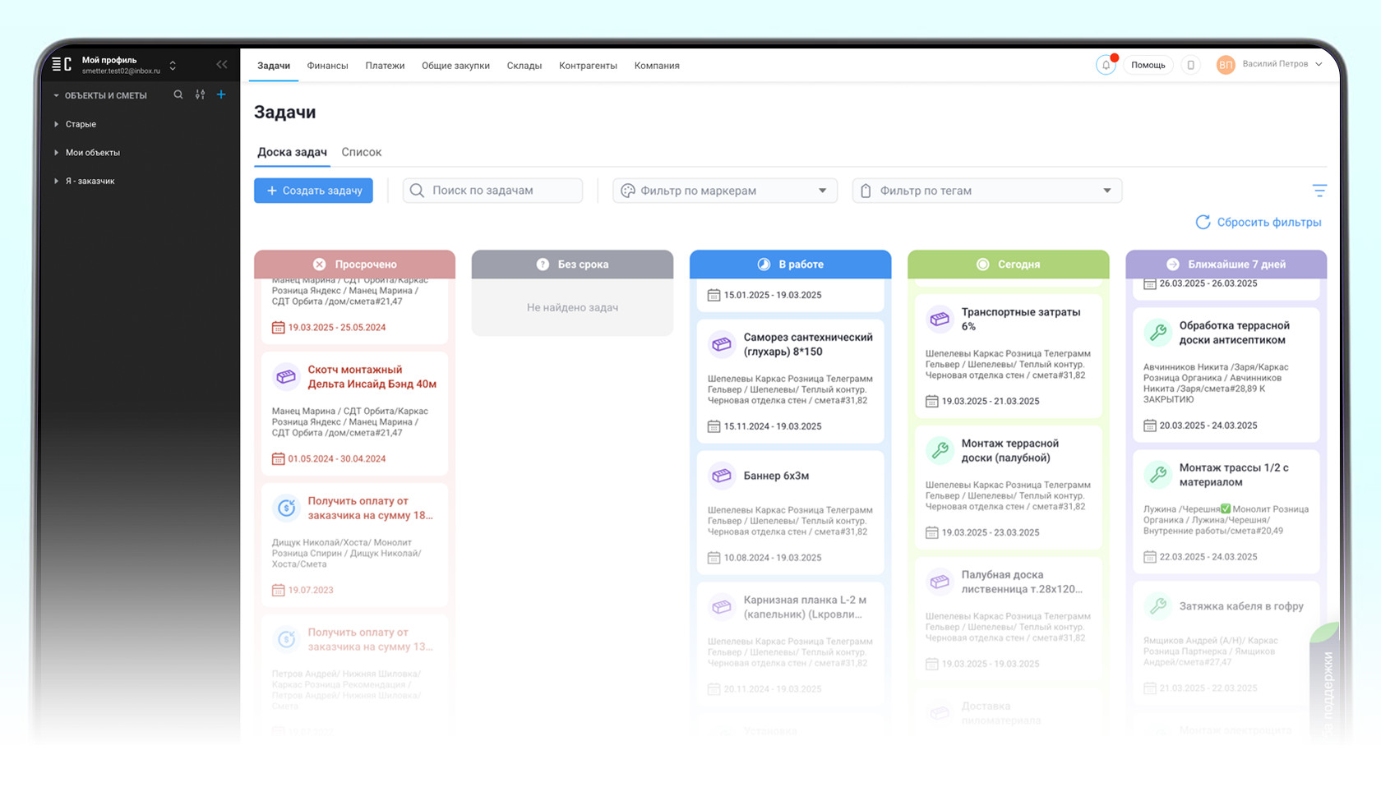This screenshot has width=1381, height=810.
Task: Open the Василий Петров user menu
Action: click(x=1282, y=64)
